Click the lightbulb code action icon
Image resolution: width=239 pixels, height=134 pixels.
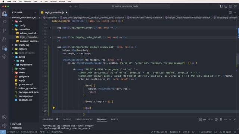(x=54, y=108)
